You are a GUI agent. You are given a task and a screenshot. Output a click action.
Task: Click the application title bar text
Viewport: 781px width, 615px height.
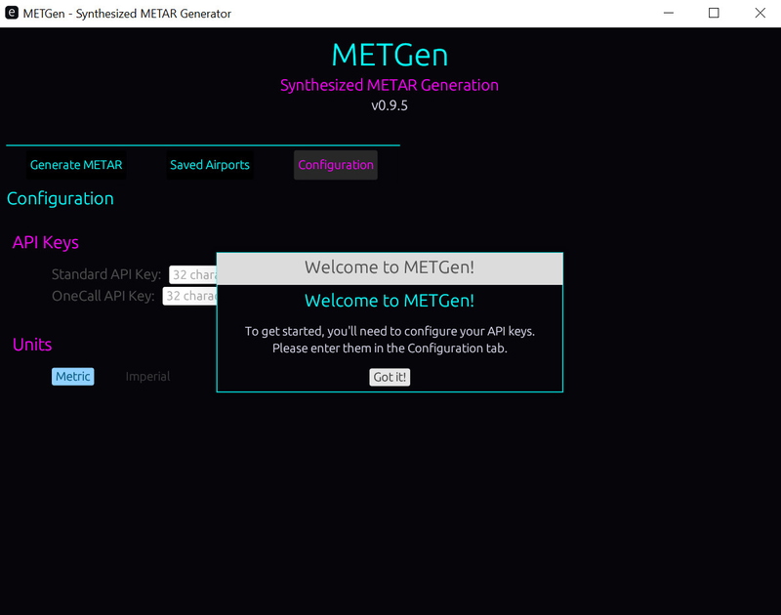[x=127, y=14]
